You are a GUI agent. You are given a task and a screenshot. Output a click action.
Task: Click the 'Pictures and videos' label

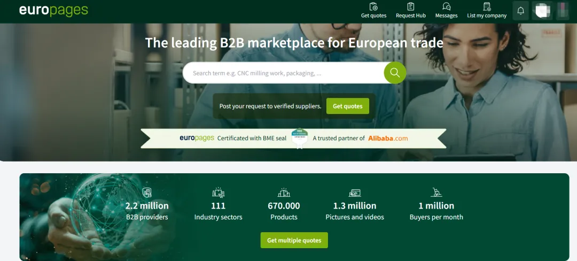(355, 217)
